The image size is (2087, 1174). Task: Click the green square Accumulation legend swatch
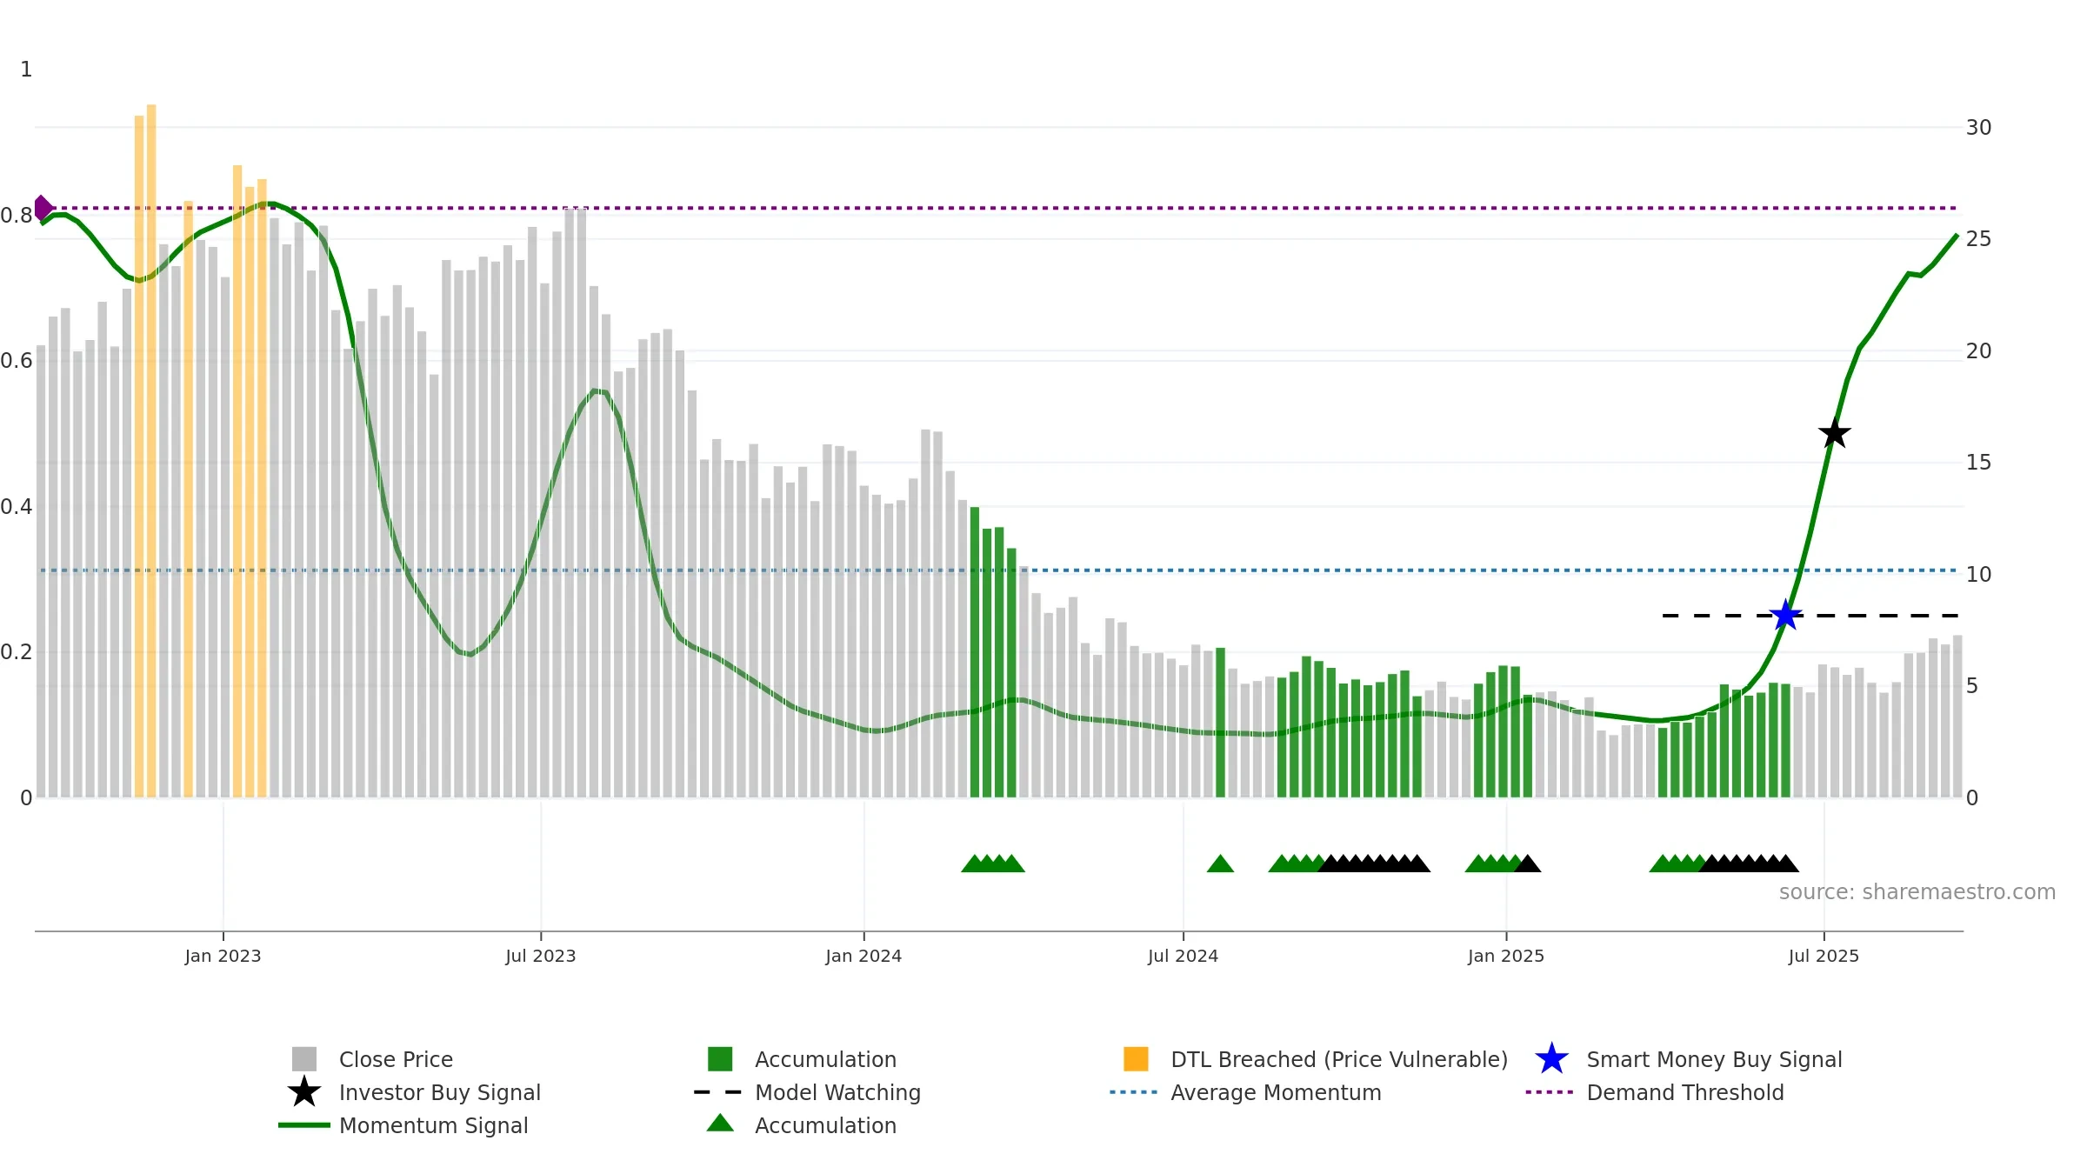720,1059
